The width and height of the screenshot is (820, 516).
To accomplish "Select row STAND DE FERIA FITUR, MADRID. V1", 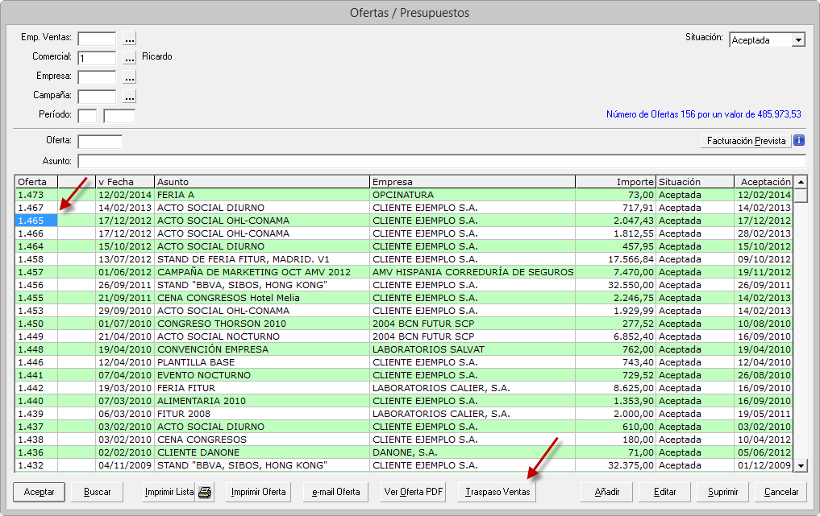I will tap(404, 259).
